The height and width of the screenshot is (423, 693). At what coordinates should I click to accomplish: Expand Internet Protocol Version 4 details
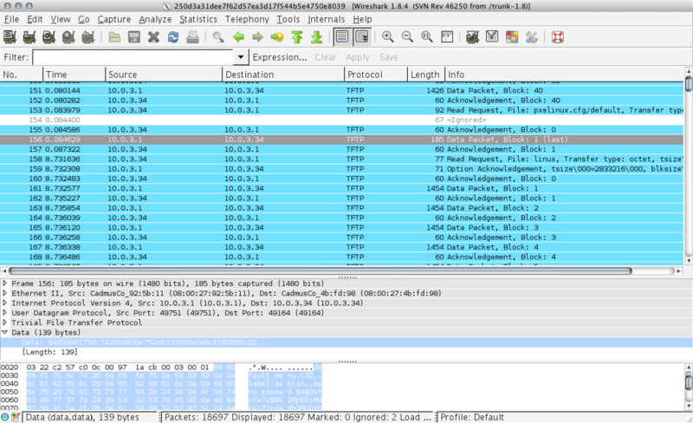tap(5, 303)
